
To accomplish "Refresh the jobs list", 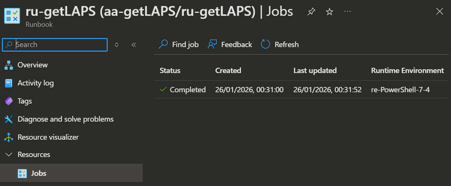I will [280, 44].
